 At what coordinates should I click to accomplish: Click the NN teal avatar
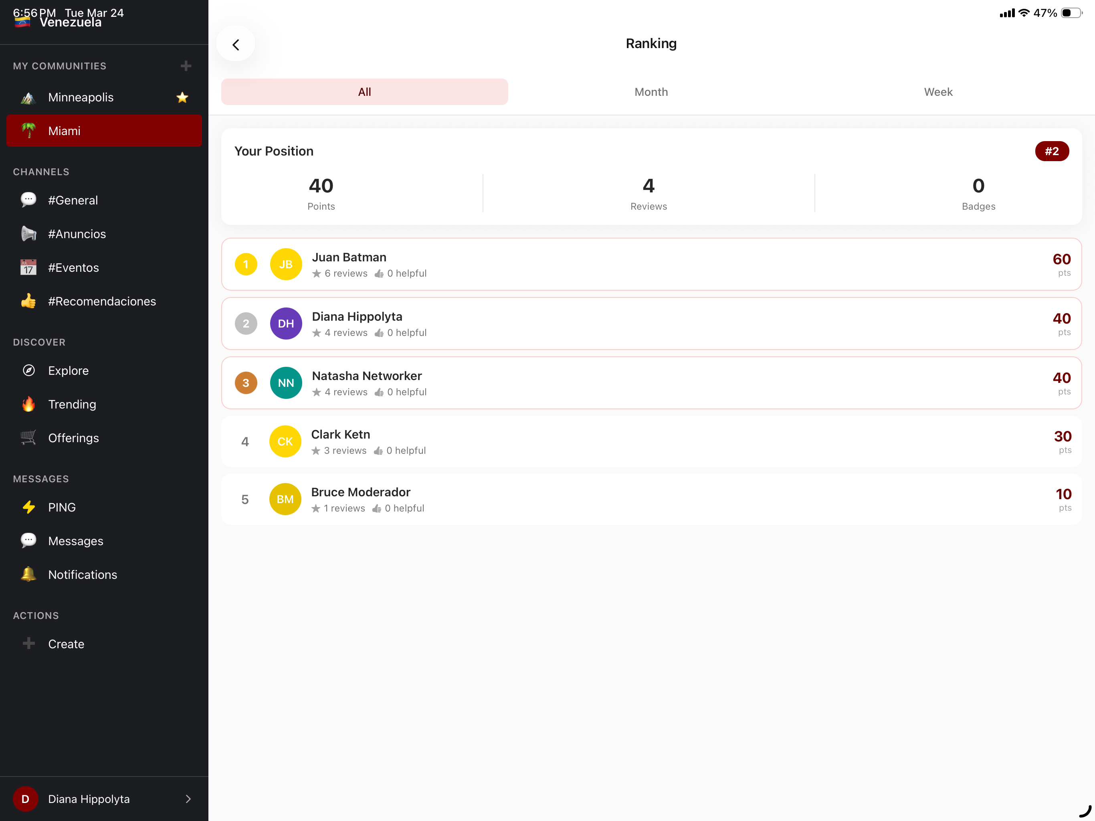[x=286, y=383]
